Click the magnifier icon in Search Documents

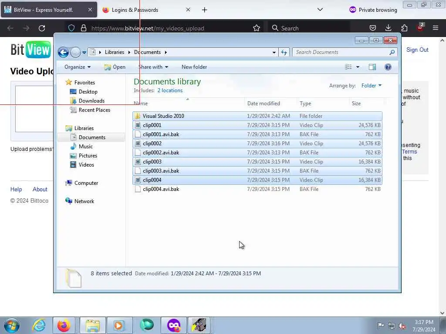[x=392, y=52]
